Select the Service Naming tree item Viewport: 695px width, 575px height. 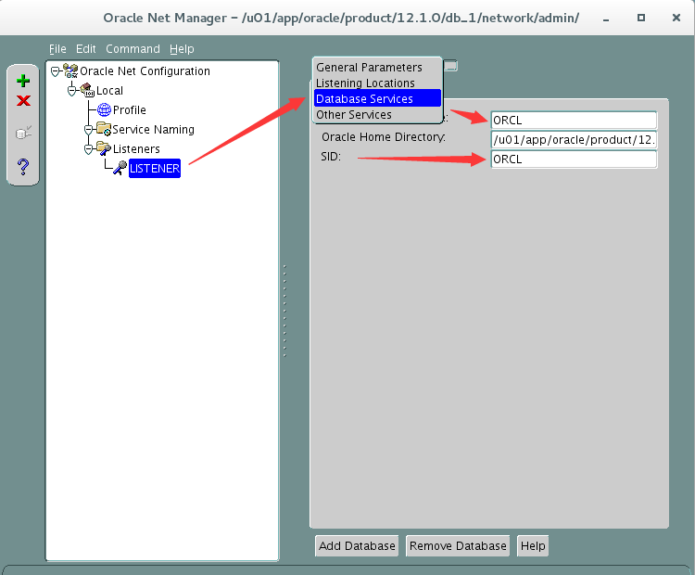153,130
